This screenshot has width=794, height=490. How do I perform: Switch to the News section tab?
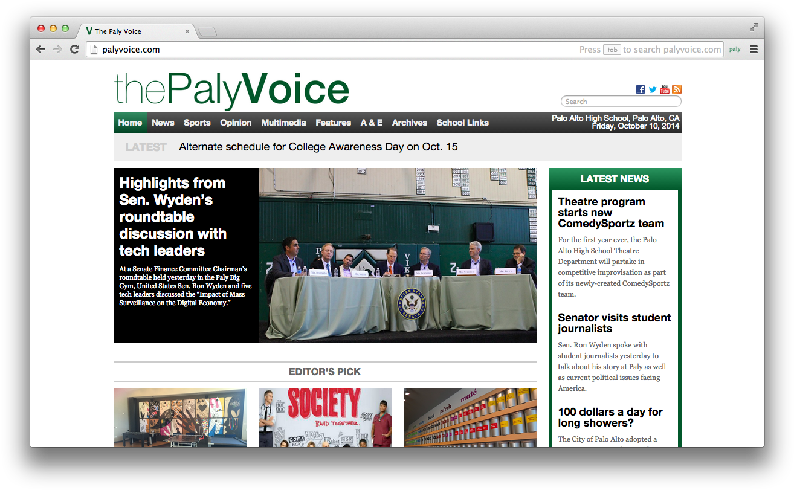pos(163,123)
